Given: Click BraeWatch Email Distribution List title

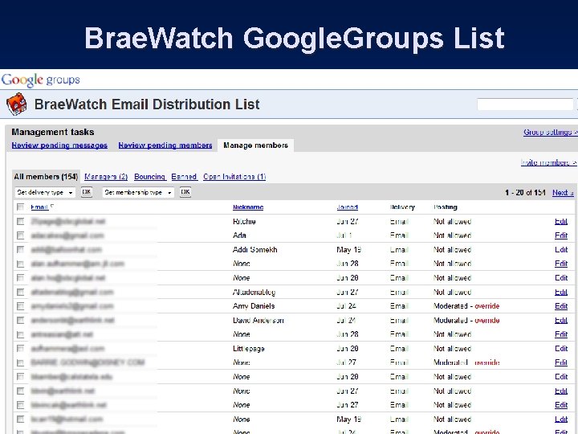Looking at the screenshot, I should (x=147, y=104).
